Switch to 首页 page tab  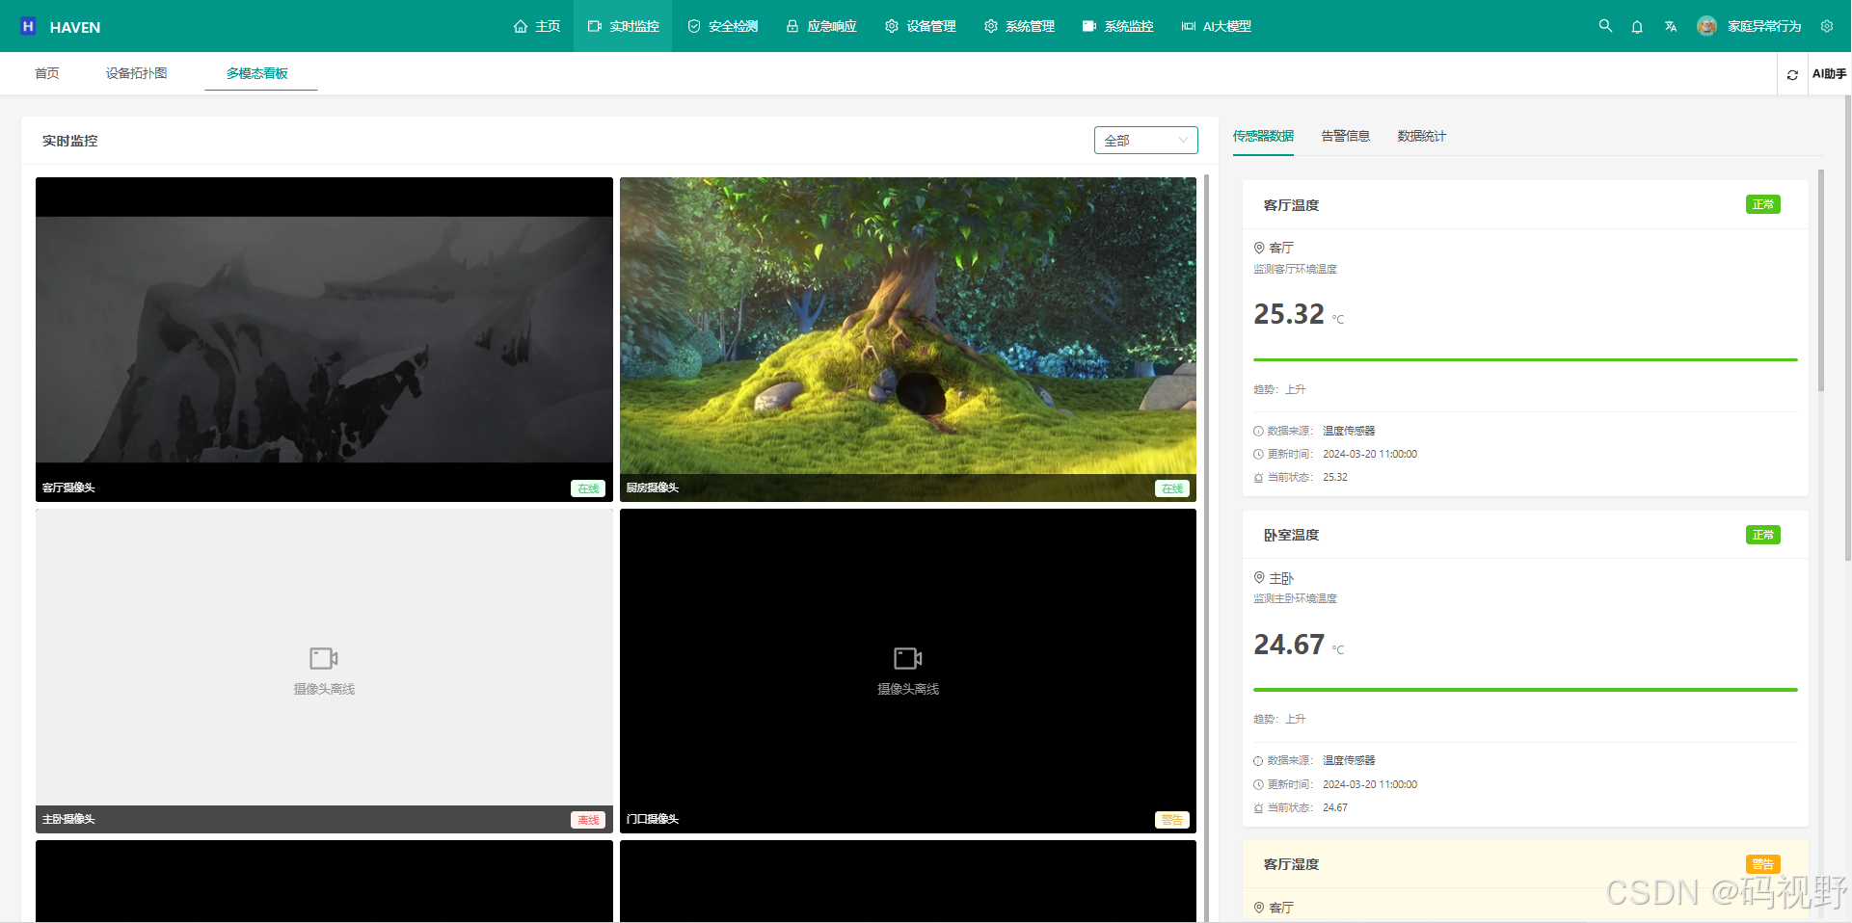[x=47, y=73]
